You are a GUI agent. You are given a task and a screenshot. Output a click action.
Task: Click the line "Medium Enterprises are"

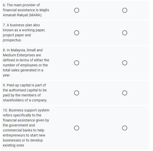pos(22,55)
